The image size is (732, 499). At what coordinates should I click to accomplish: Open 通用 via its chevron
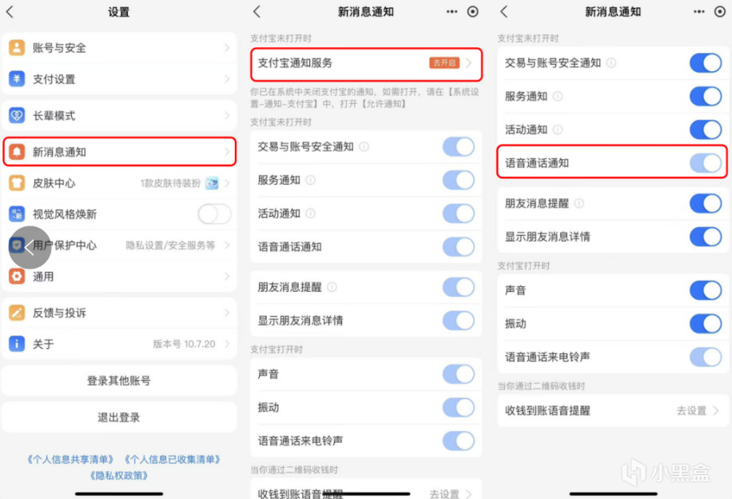[227, 276]
